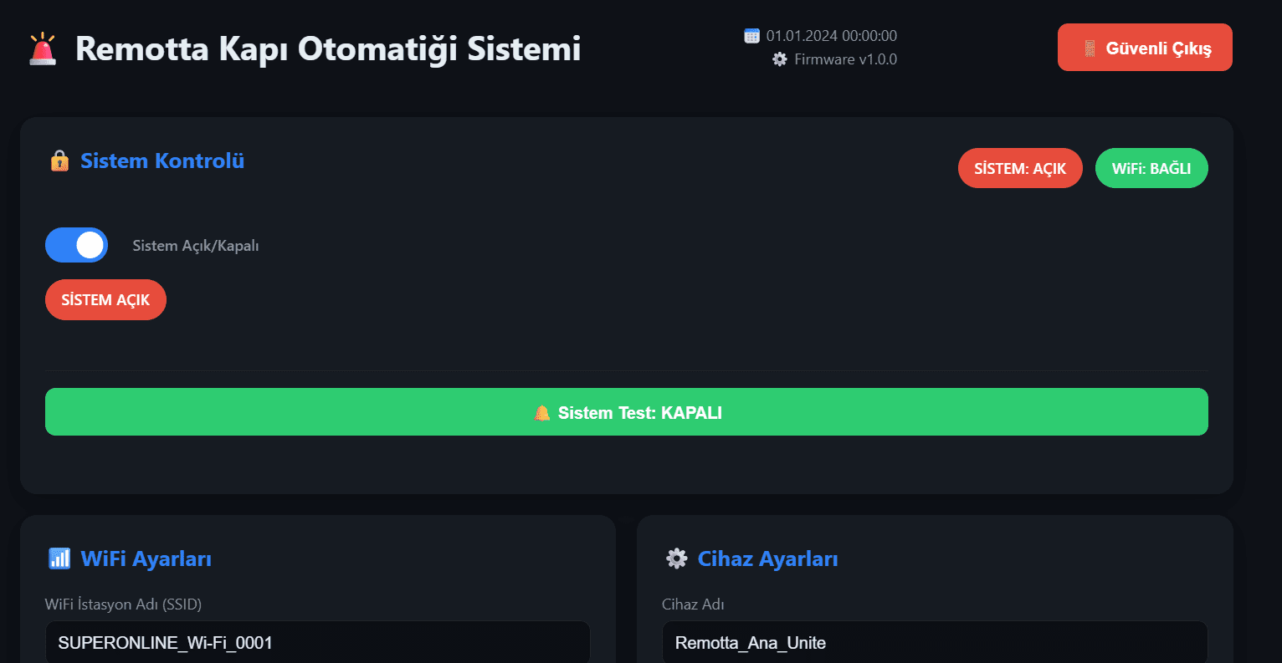Click the green WiFi: BAĞLI status badge

(x=1151, y=168)
